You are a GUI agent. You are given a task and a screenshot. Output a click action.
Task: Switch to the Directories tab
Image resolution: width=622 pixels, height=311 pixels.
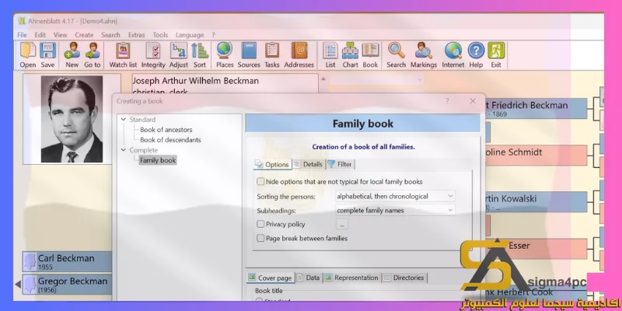coord(404,278)
